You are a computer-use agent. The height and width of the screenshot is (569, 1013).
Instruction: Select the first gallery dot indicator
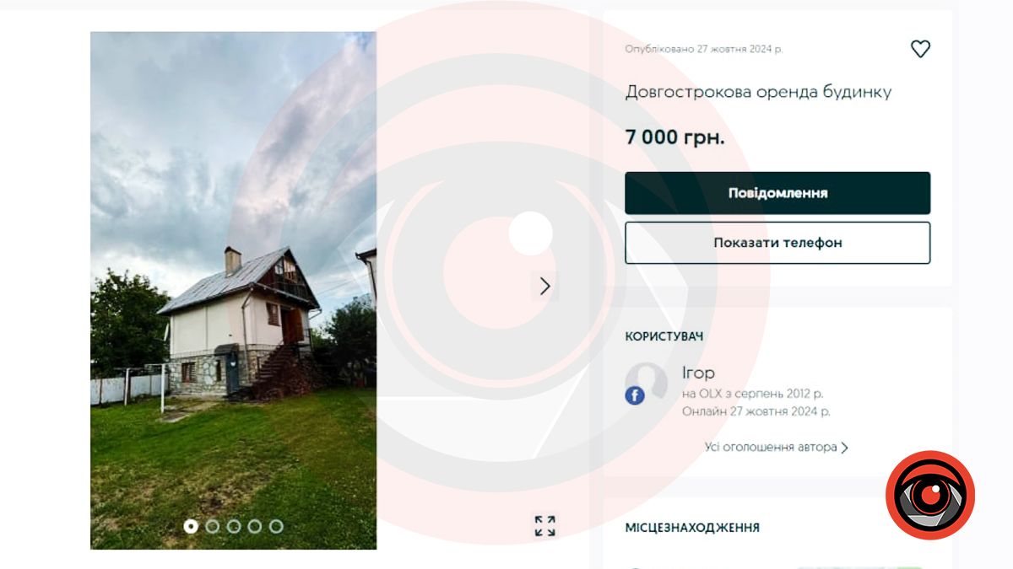pos(191,526)
